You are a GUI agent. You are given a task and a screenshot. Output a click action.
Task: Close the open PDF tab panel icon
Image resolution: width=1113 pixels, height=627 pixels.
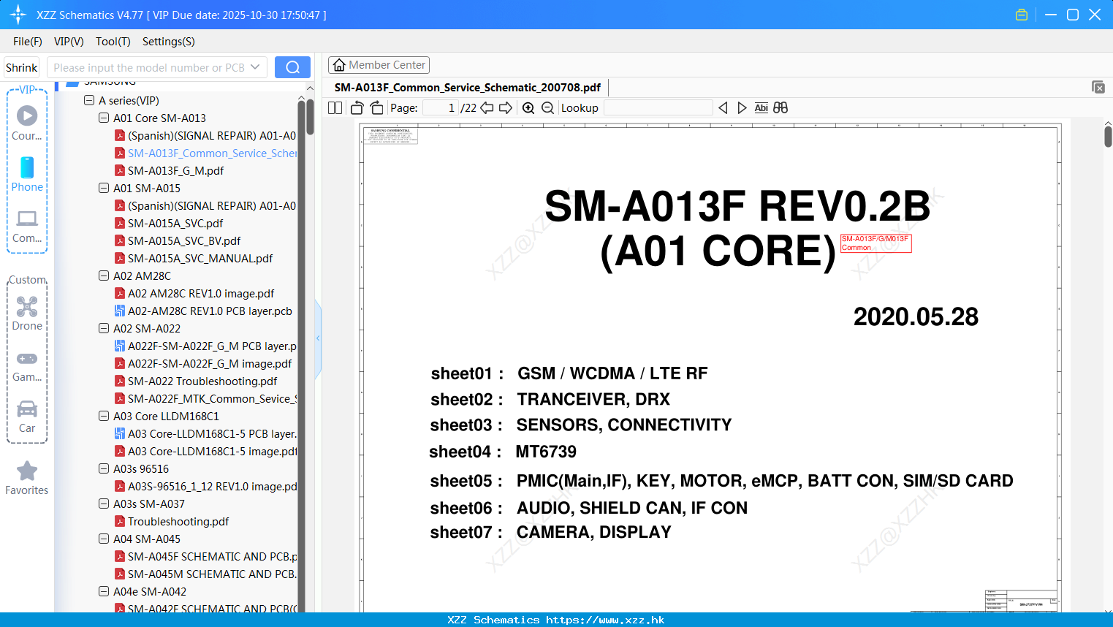coord(1098,87)
